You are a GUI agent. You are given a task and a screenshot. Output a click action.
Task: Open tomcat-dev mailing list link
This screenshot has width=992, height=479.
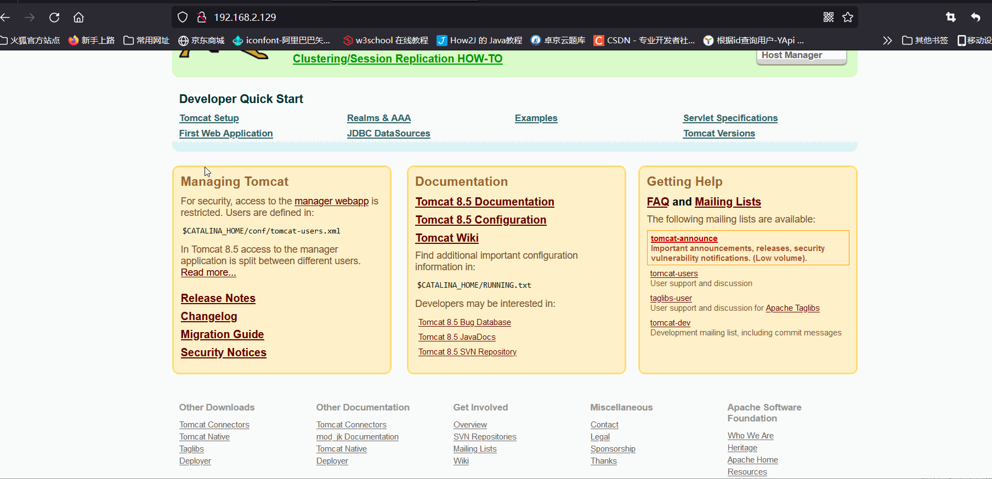pyautogui.click(x=670, y=323)
